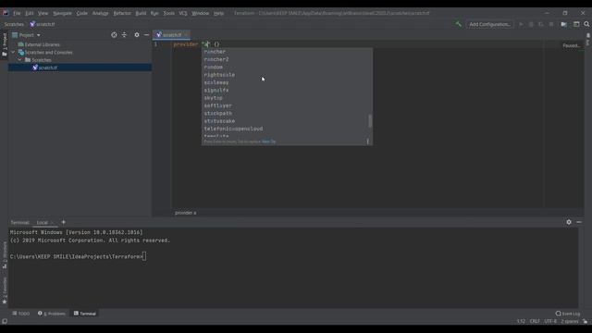Collapse the Scratches folder node
This screenshot has width=592, height=333.
click(20, 59)
